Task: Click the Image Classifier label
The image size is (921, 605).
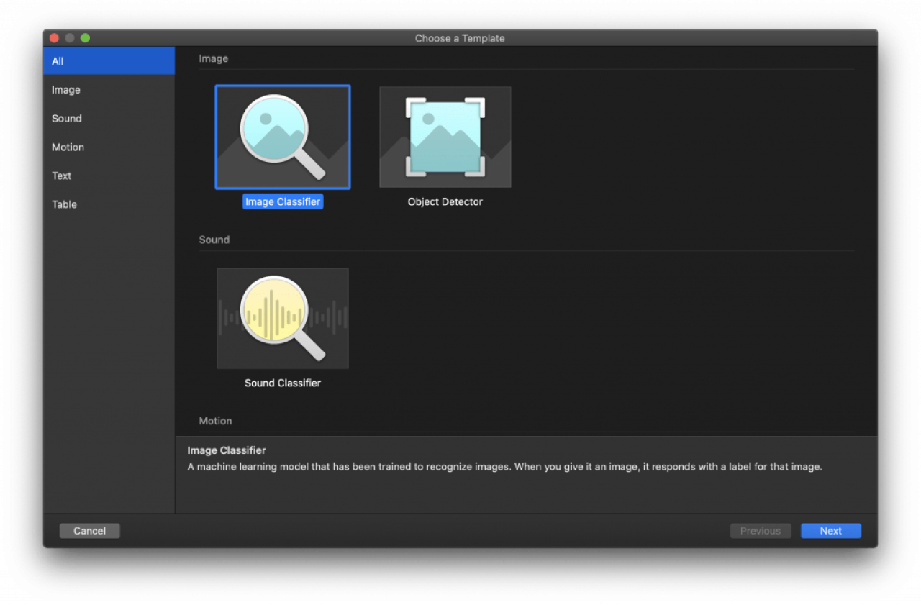Action: coord(283,202)
